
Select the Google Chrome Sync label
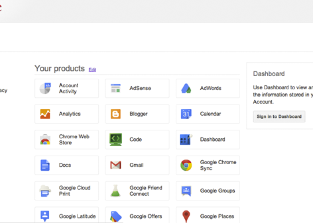pyautogui.click(x=218, y=165)
